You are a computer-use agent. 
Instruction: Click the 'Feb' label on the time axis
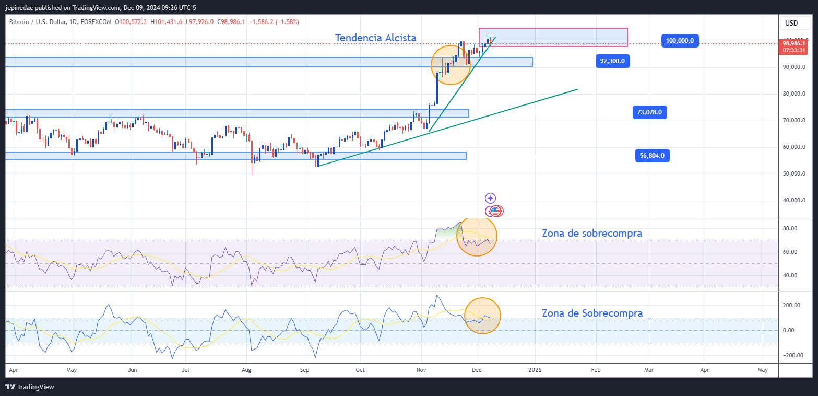coord(596,370)
